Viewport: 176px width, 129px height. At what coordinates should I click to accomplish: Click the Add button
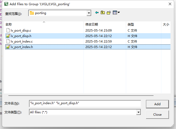point(157,104)
